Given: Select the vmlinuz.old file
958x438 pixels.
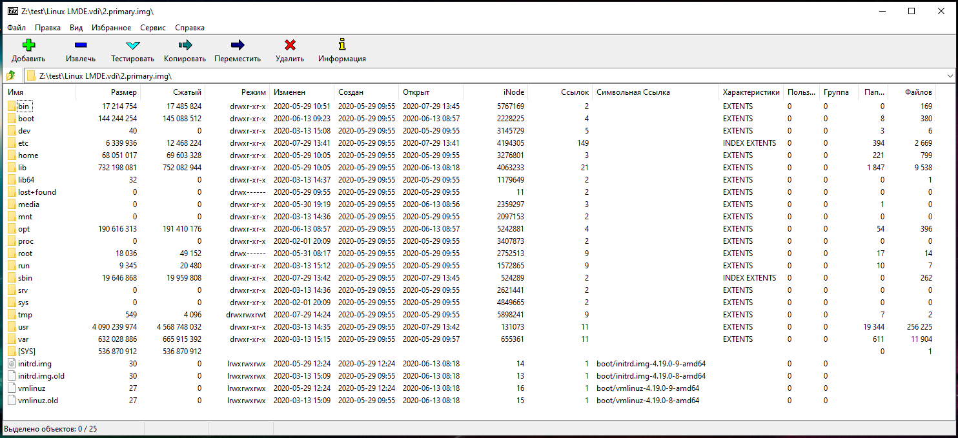Looking at the screenshot, I should [38, 401].
